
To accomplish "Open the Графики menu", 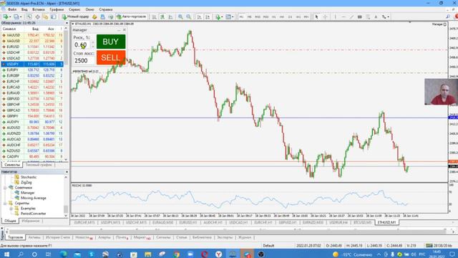I will [x=57, y=9].
